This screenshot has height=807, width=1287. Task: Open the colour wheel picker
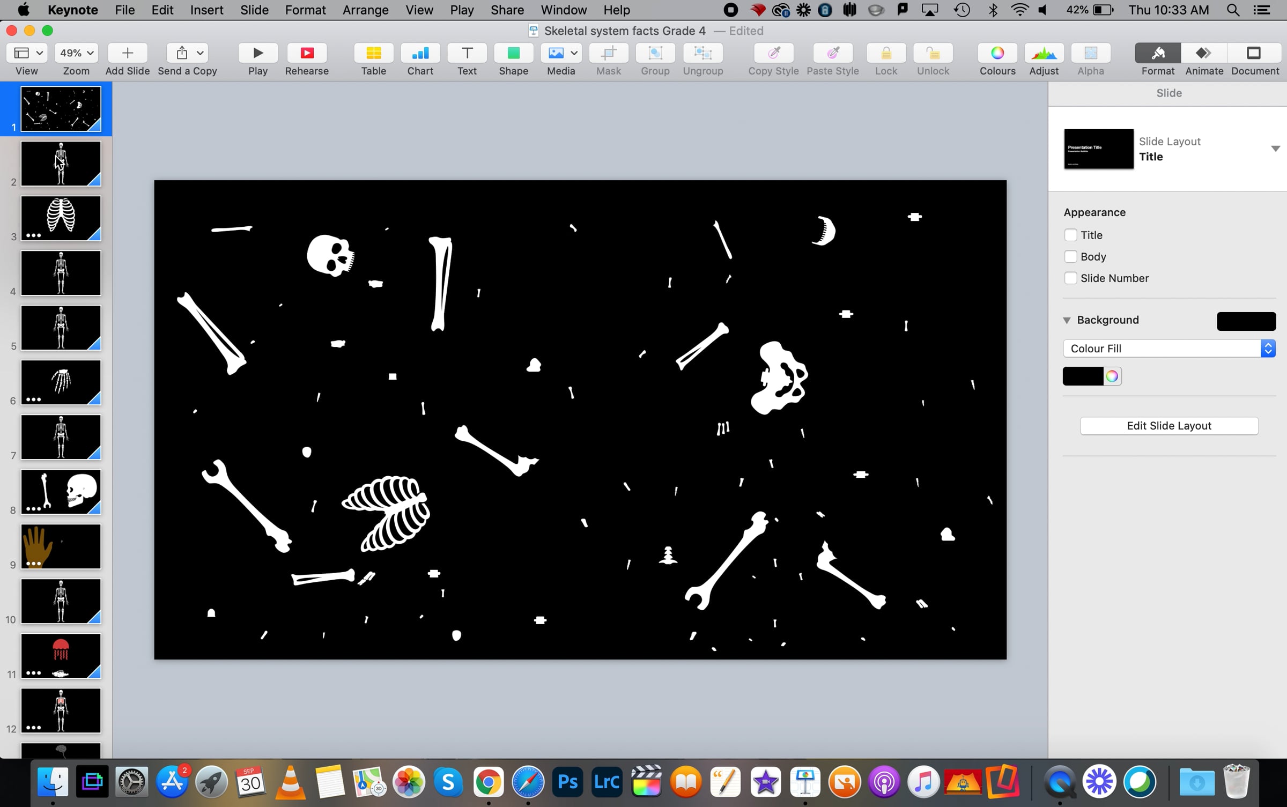point(1112,376)
